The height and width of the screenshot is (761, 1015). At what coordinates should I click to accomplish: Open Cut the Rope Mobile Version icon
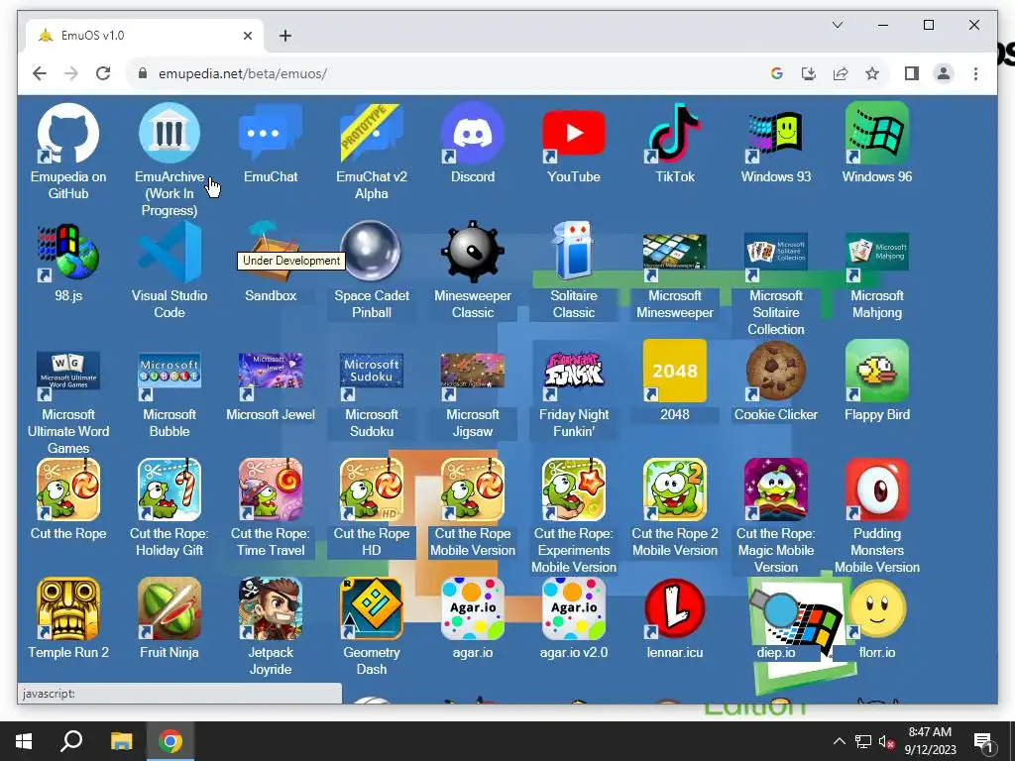pyautogui.click(x=473, y=489)
